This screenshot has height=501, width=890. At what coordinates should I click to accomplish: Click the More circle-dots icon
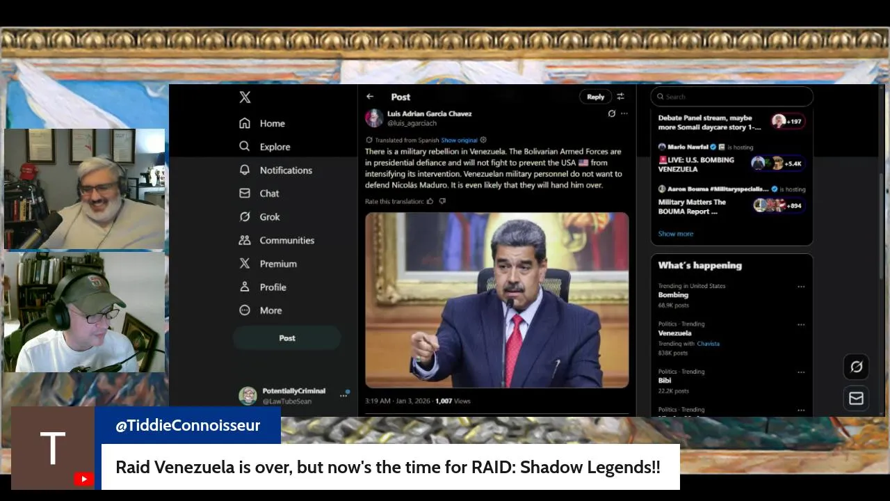click(245, 310)
